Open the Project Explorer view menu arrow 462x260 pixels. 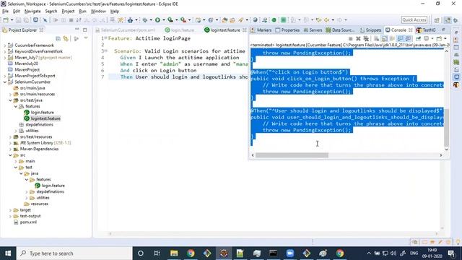tap(86, 38)
